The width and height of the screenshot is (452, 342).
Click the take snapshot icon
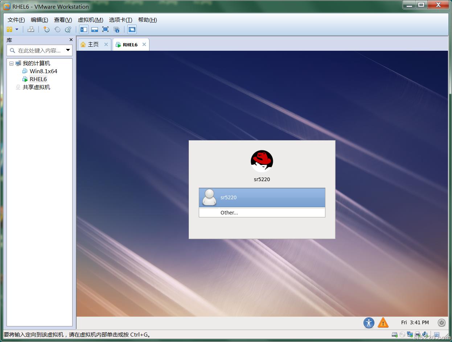pos(46,29)
